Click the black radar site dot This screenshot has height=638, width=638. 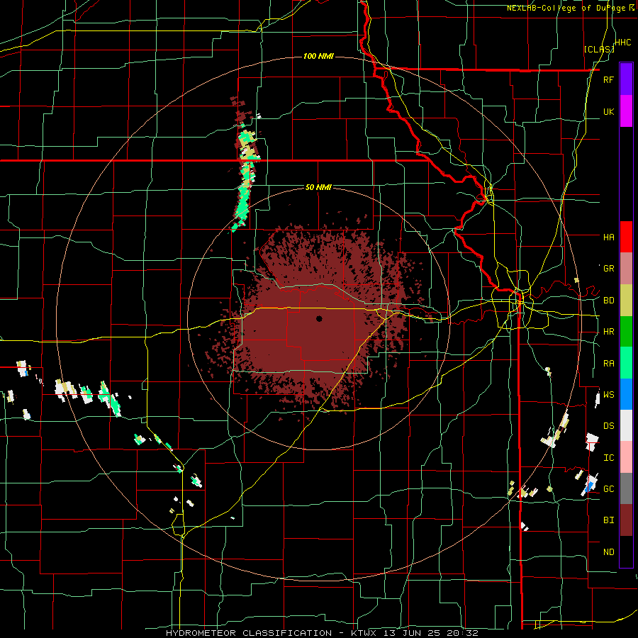click(319, 318)
